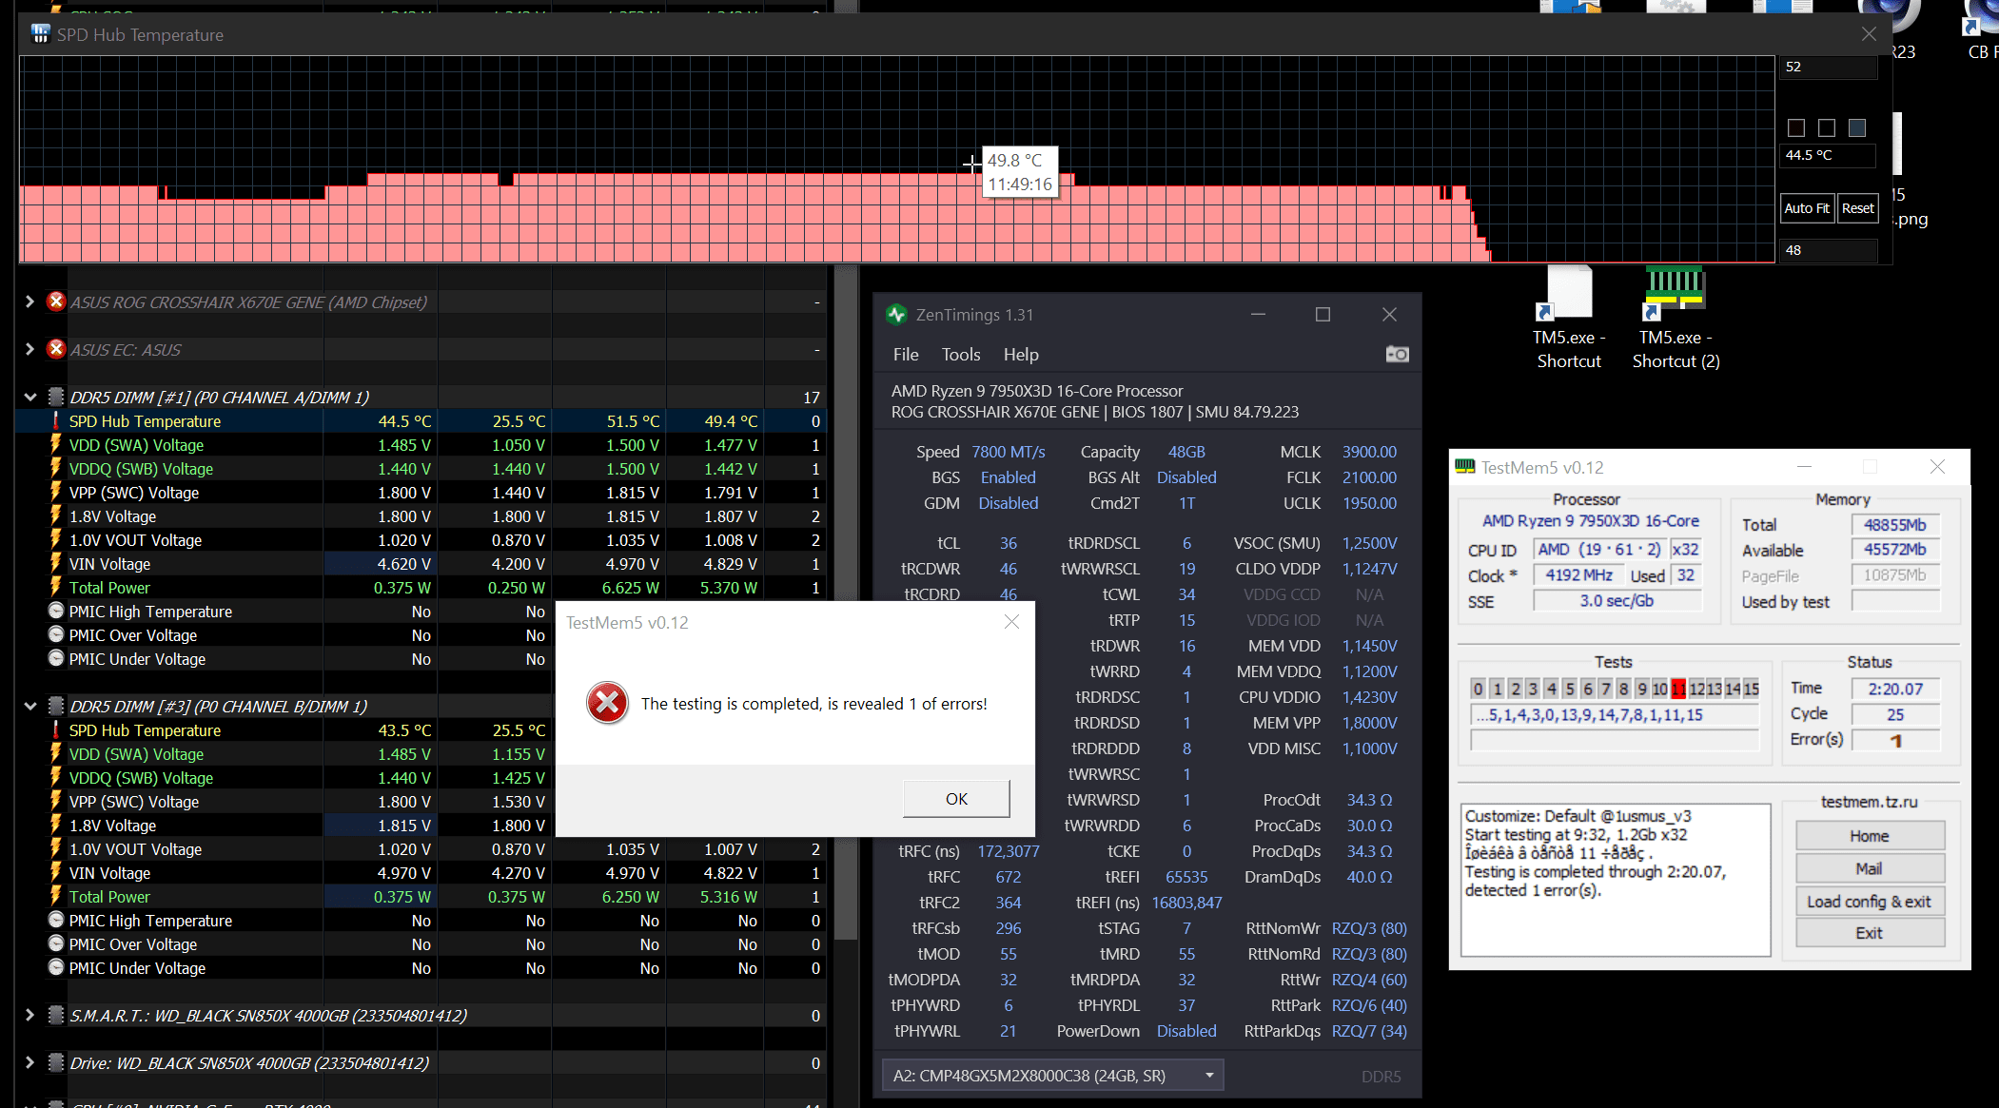
Task: Click the red failed test 11 box in TestMem5
Action: click(x=1678, y=689)
